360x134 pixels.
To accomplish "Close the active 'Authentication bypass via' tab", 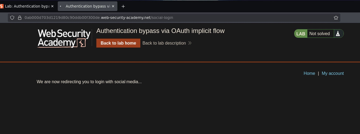I will tap(113, 6).
